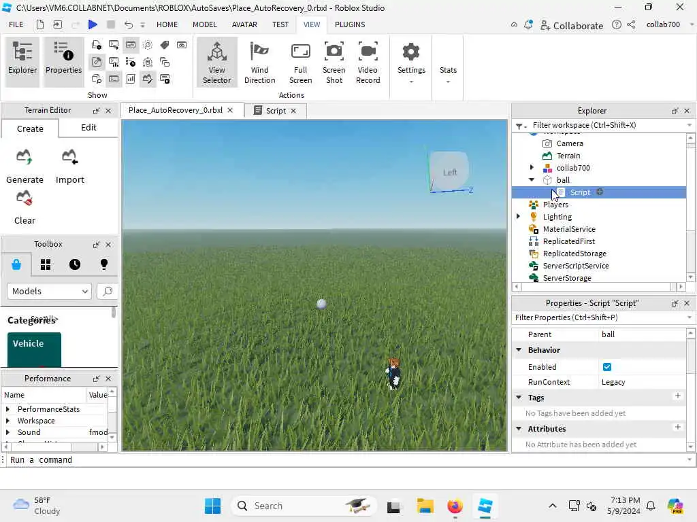Open the Help question mark icon
The height and width of the screenshot is (522, 697).
[616, 24]
